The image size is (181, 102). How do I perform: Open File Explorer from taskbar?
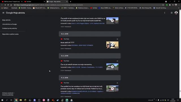pyautogui.click(x=21, y=100)
